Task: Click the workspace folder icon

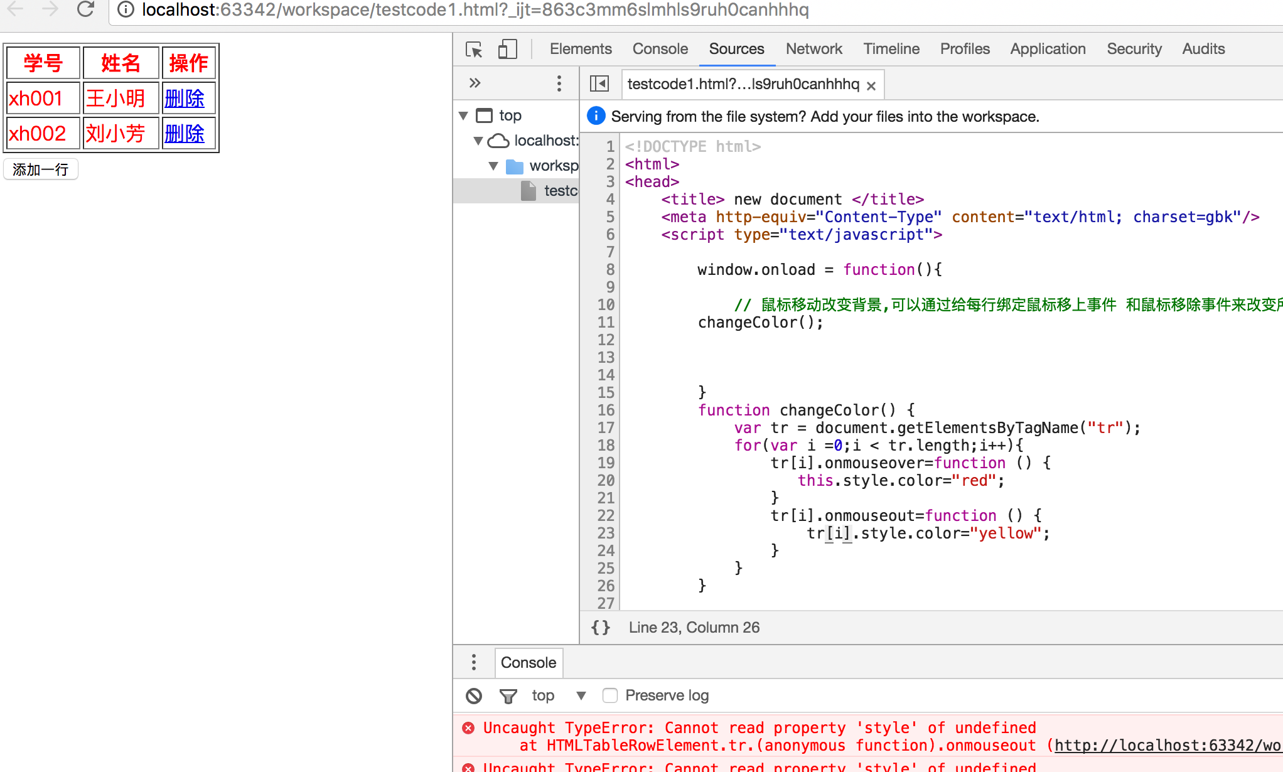Action: pos(515,166)
